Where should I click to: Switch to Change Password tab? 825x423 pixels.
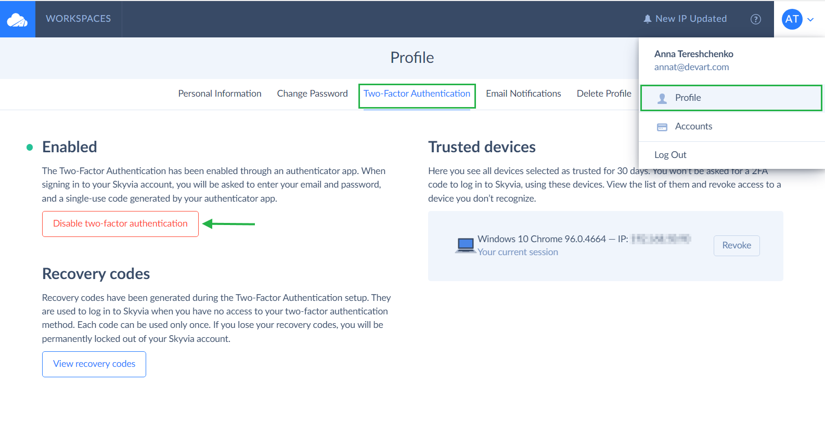312,94
